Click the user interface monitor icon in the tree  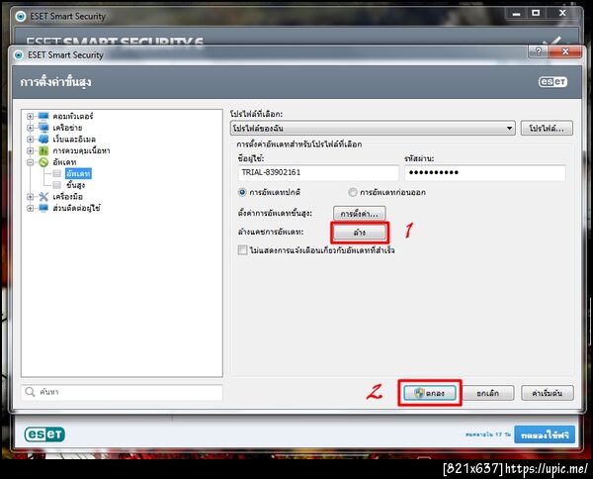(43, 208)
